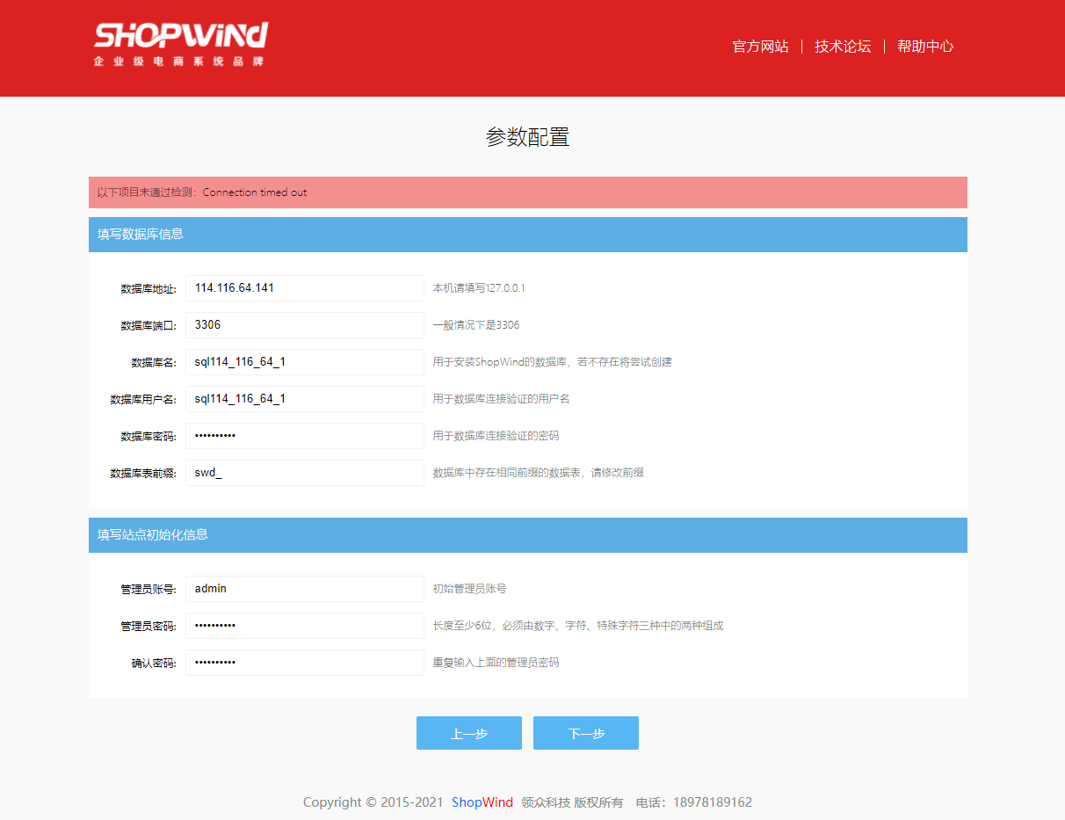Open the 帮助中心 link
Image resolution: width=1065 pixels, height=820 pixels.
pos(925,47)
